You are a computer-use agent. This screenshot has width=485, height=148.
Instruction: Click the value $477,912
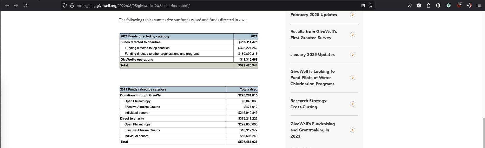pyautogui.click(x=251, y=107)
